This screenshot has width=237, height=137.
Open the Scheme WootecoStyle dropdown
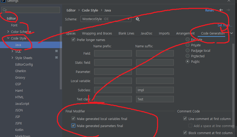point(106,19)
